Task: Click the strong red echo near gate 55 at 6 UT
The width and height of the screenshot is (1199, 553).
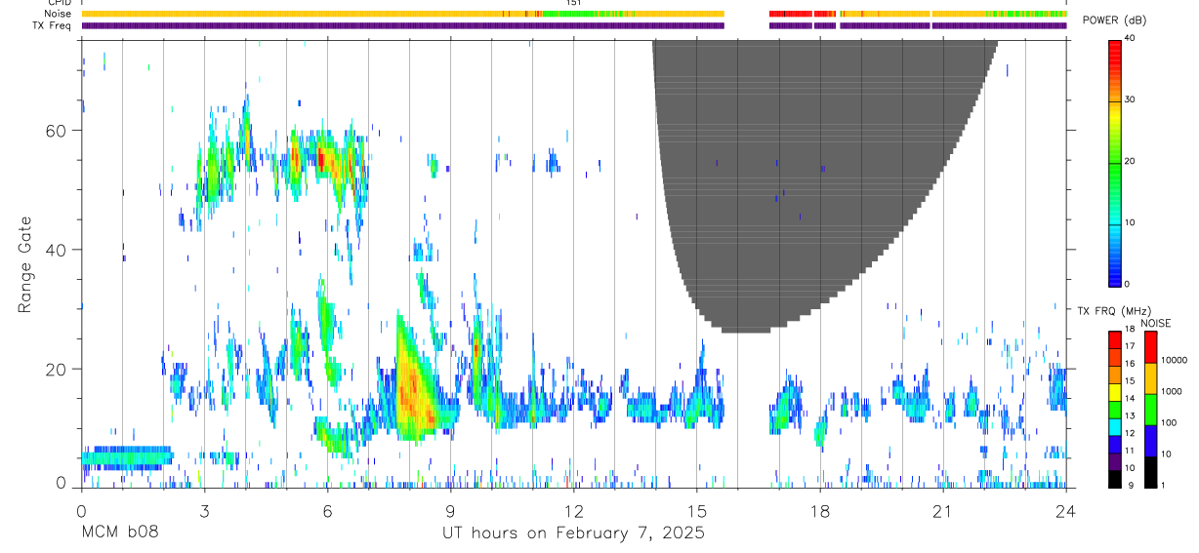Action: tap(321, 158)
